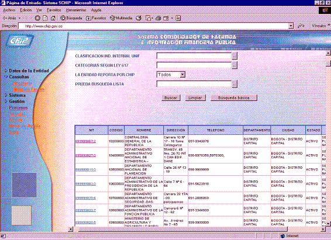Screen dimensions: 331x240
Task: Click the Búsqueda básica button
Action: (234, 98)
